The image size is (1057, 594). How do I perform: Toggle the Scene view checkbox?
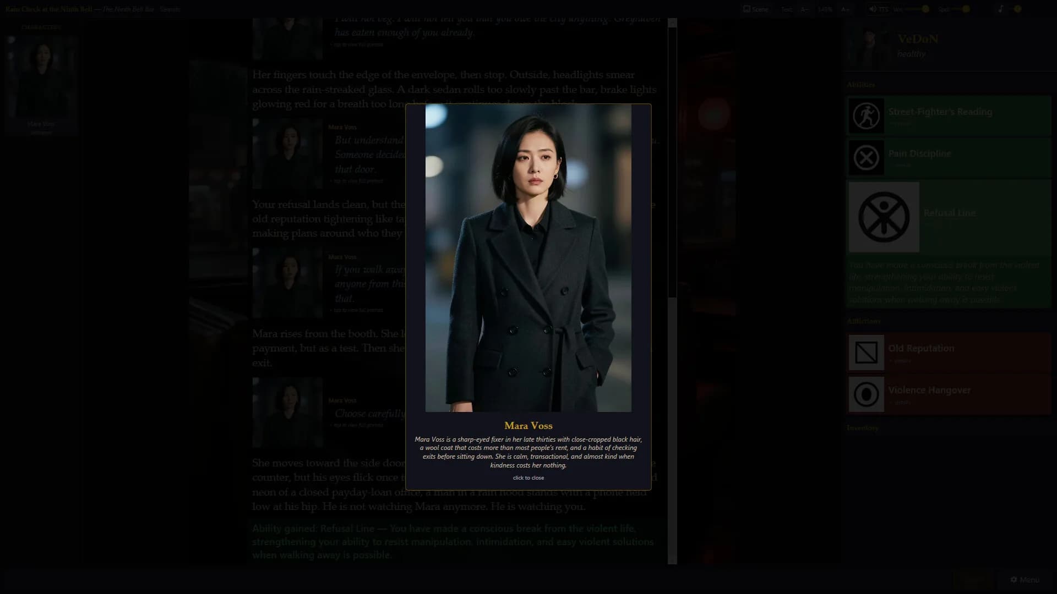(755, 9)
